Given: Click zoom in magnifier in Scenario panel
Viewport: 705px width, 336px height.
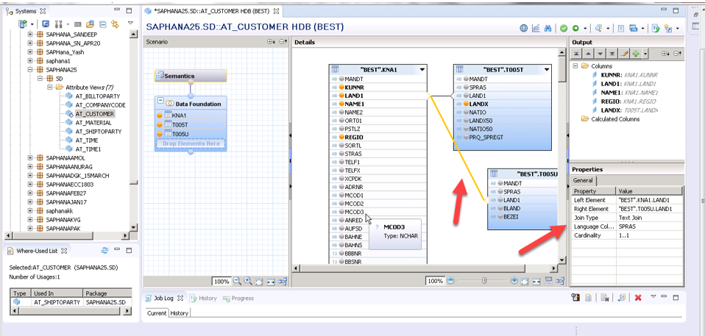Looking at the screenshot, I should click(248, 281).
